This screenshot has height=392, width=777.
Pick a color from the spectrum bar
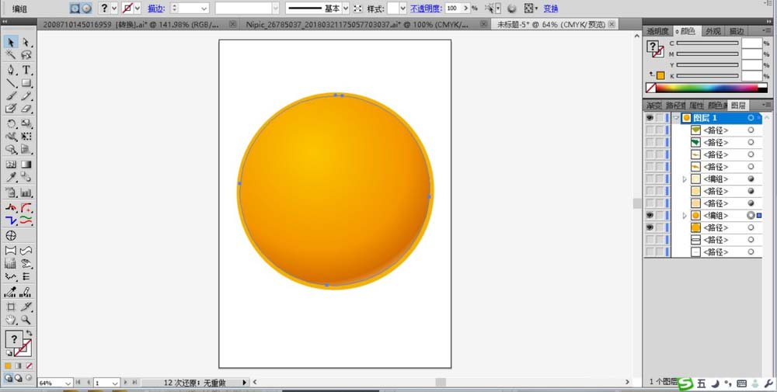pyautogui.click(x=707, y=88)
